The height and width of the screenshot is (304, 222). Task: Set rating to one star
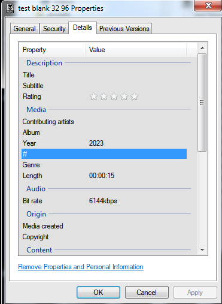[x=93, y=97]
